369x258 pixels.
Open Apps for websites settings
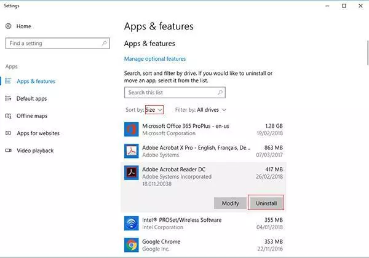coord(38,133)
